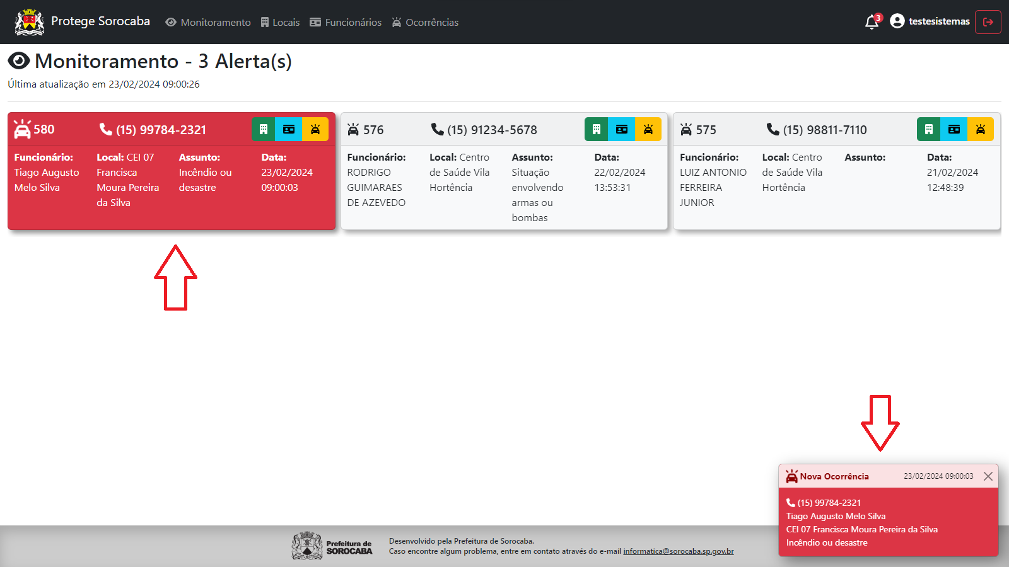The width and height of the screenshot is (1009, 567).
Task: Click the siren icon in Nova Ocorrência toast
Action: pos(791,476)
